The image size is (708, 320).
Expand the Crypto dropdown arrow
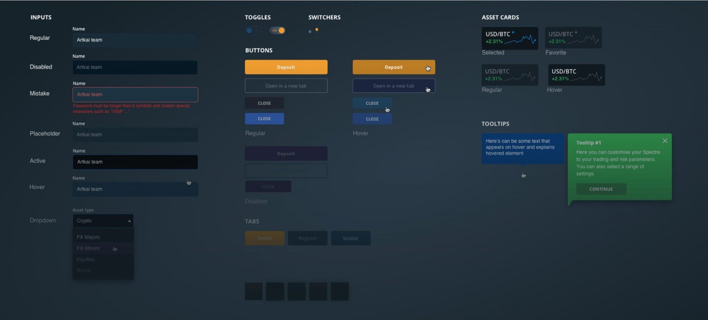(129, 221)
